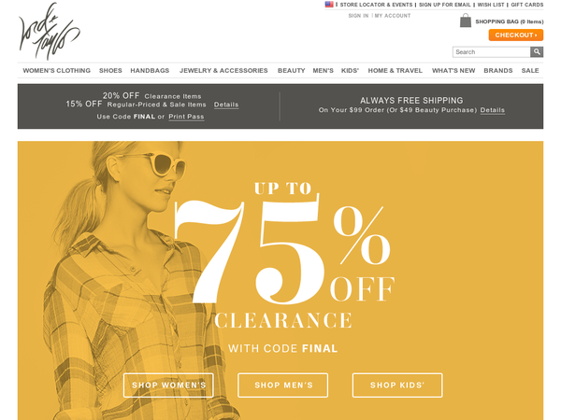Screen dimensions: 561x420
Task: View free shipping Details link
Action: point(493,110)
